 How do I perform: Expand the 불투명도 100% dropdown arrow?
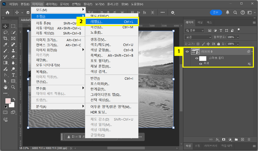(237, 37)
